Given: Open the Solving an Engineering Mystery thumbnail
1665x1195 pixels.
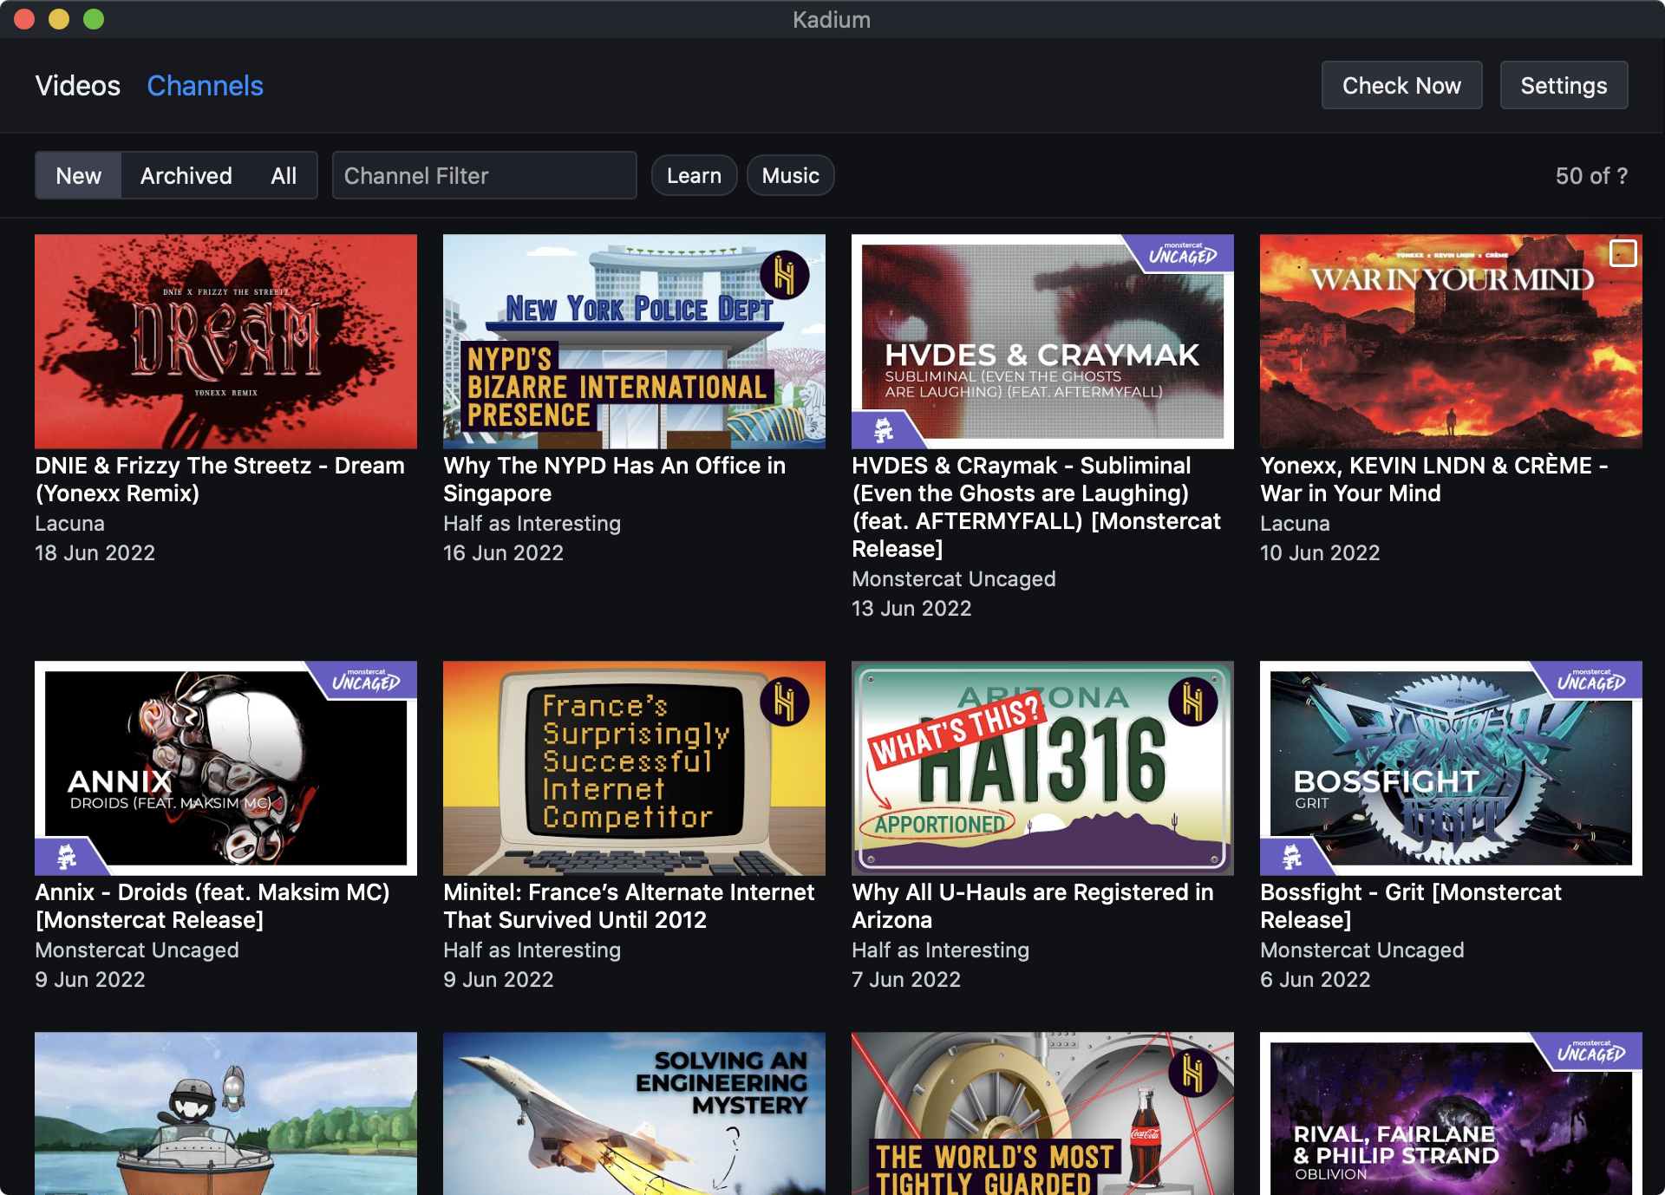Looking at the screenshot, I should 634,1113.
